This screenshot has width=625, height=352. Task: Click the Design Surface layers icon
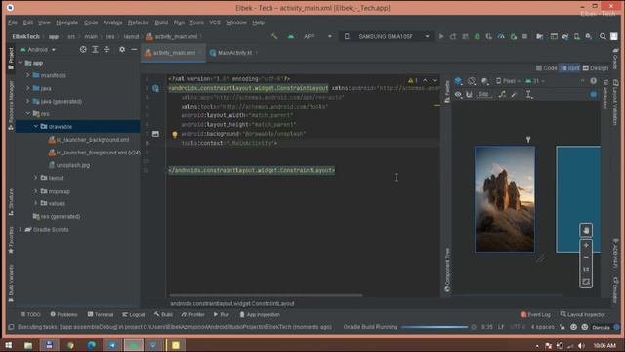click(x=458, y=81)
